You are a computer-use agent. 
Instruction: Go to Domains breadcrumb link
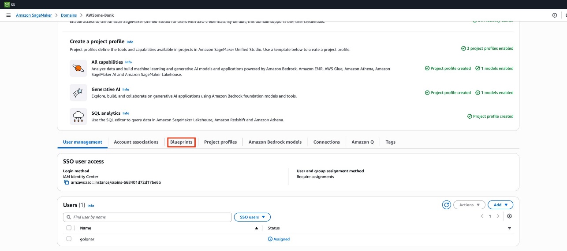tap(69, 15)
